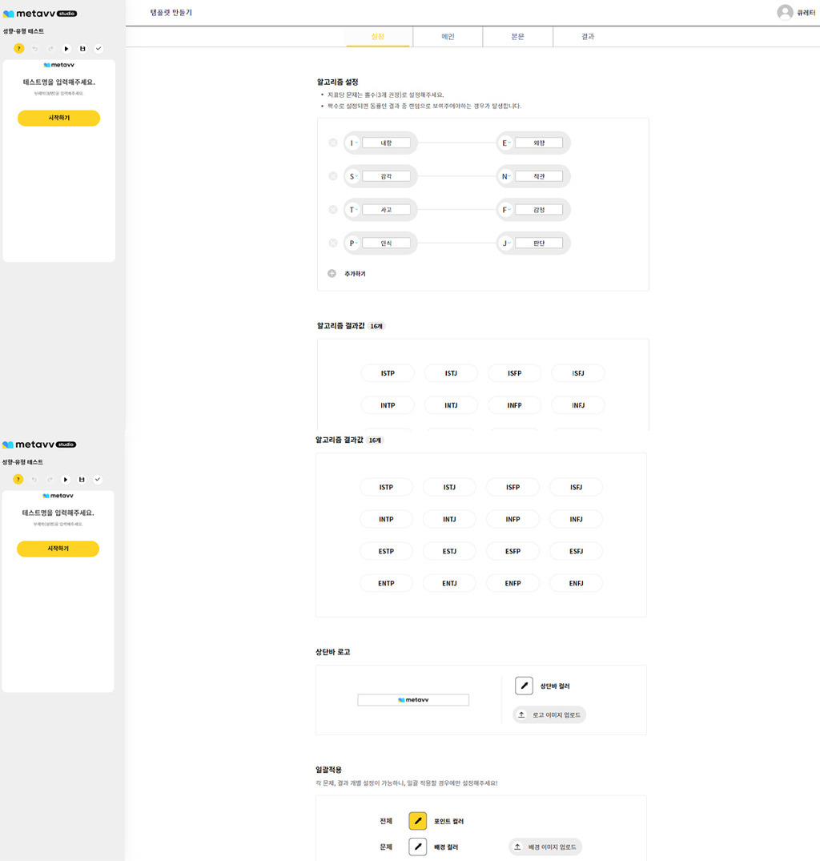Image resolution: width=820 pixels, height=861 pixels.
Task: Edit the 사고 label field
Action: [x=387, y=210]
